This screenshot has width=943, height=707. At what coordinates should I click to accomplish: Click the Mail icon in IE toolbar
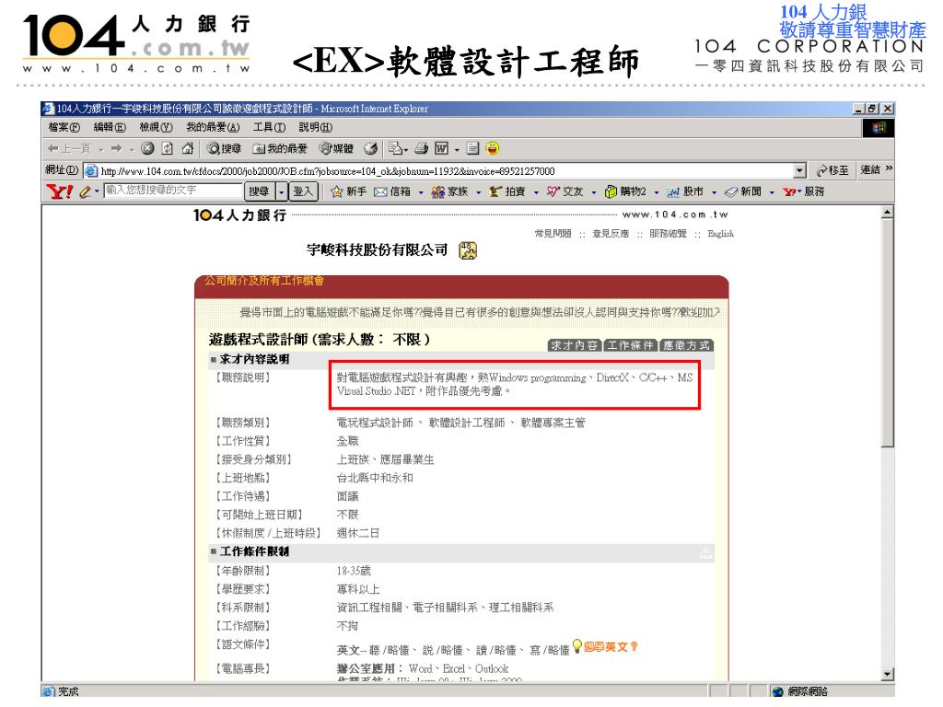click(x=395, y=148)
